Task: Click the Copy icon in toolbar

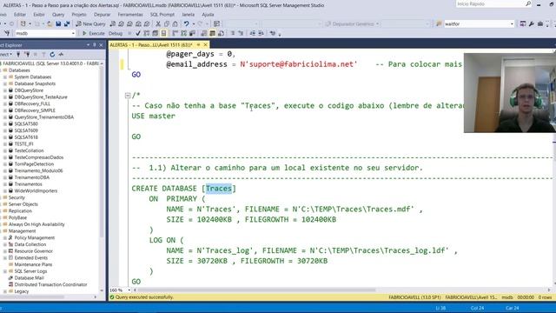Action: coord(166,23)
